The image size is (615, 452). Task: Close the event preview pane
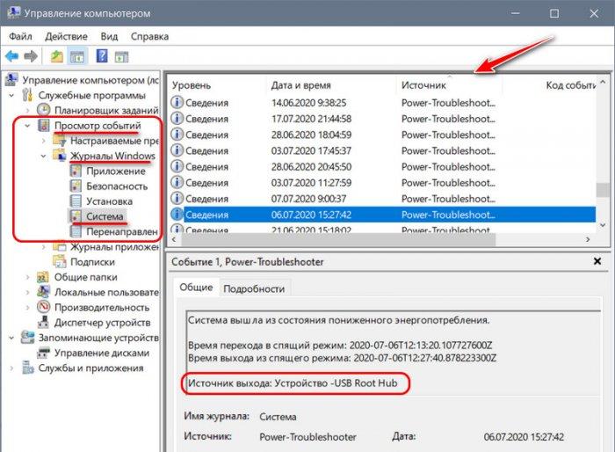point(597,261)
